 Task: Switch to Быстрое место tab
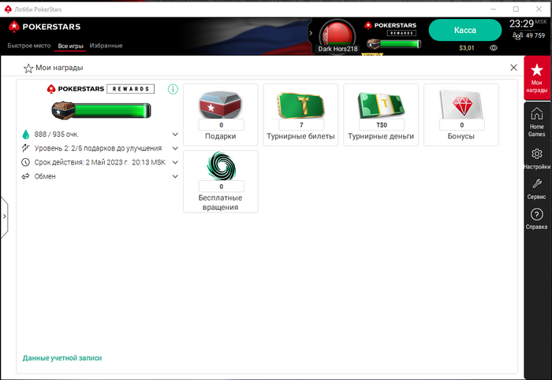pos(29,46)
